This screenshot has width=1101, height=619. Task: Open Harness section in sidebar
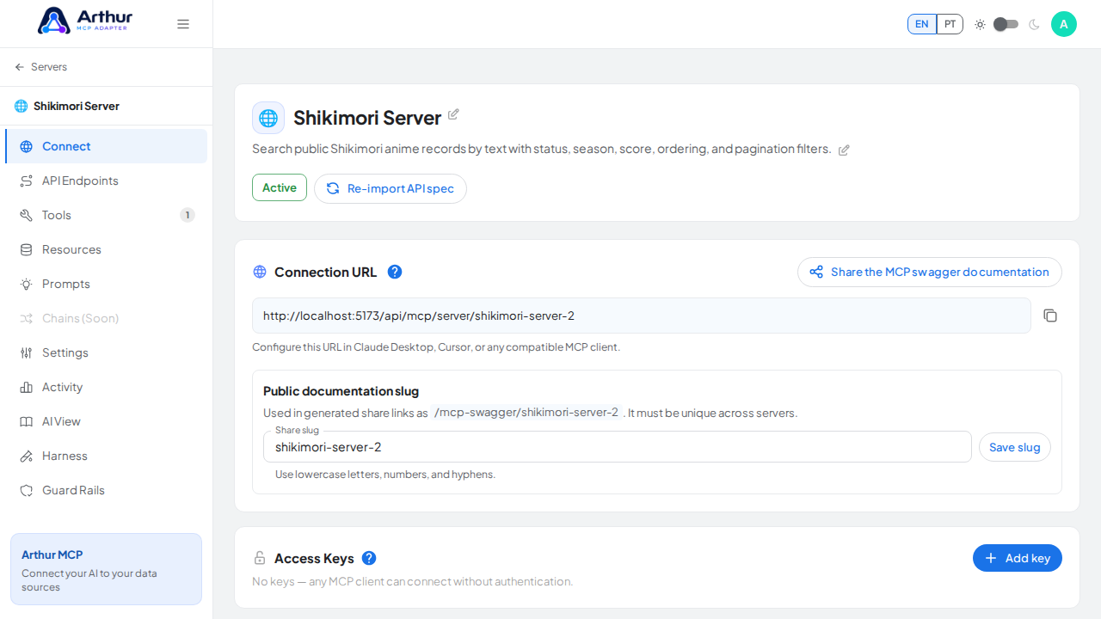tap(106, 456)
